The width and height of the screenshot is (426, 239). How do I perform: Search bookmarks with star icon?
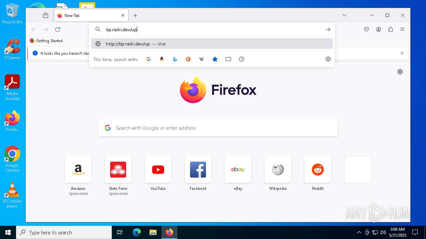pyautogui.click(x=215, y=59)
